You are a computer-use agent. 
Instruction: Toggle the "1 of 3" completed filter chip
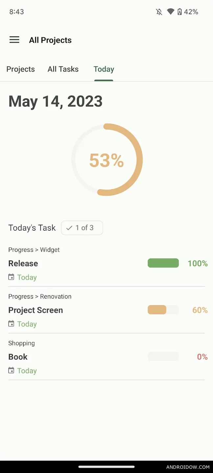(82, 228)
